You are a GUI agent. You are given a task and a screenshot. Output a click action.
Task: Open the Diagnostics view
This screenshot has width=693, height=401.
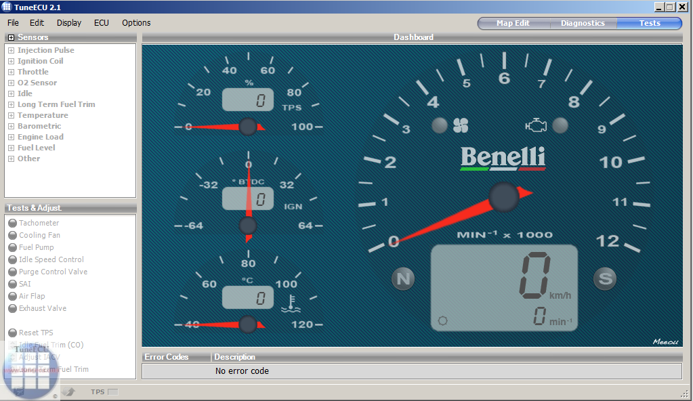point(583,23)
